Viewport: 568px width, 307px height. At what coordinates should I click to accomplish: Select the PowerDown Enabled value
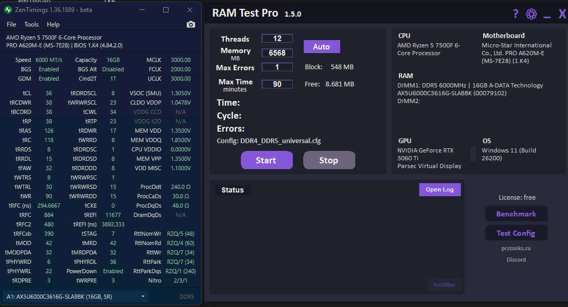tap(113, 271)
